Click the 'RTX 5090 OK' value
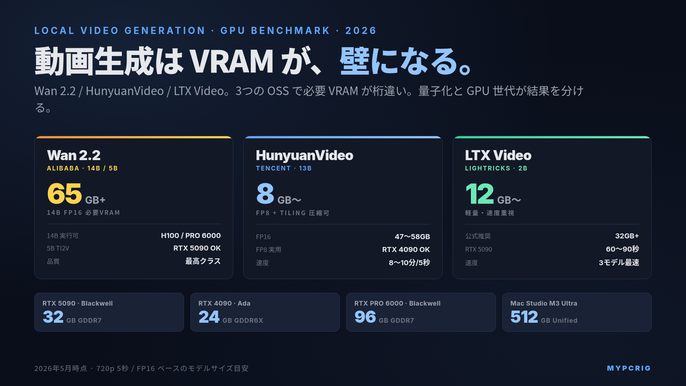 click(x=197, y=248)
